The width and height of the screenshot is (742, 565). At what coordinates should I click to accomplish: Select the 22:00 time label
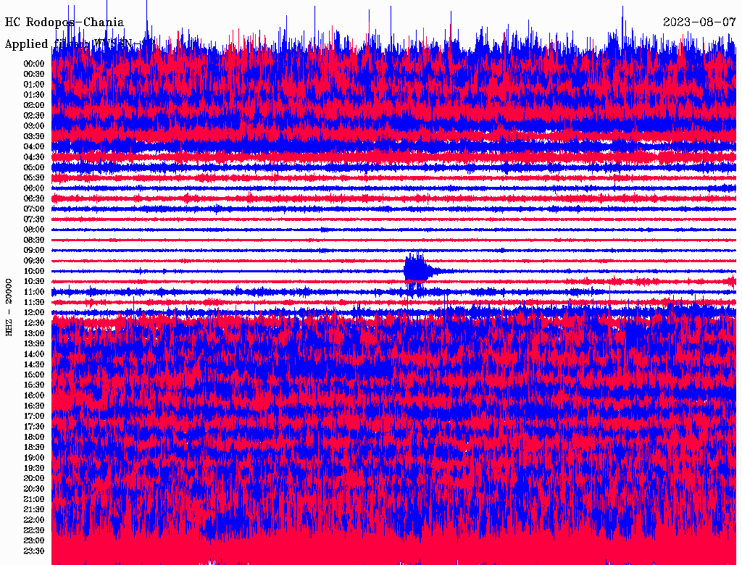pos(34,519)
